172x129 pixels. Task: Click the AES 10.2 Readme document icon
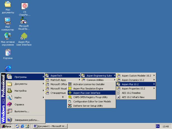pyautogui.click(x=118, y=93)
